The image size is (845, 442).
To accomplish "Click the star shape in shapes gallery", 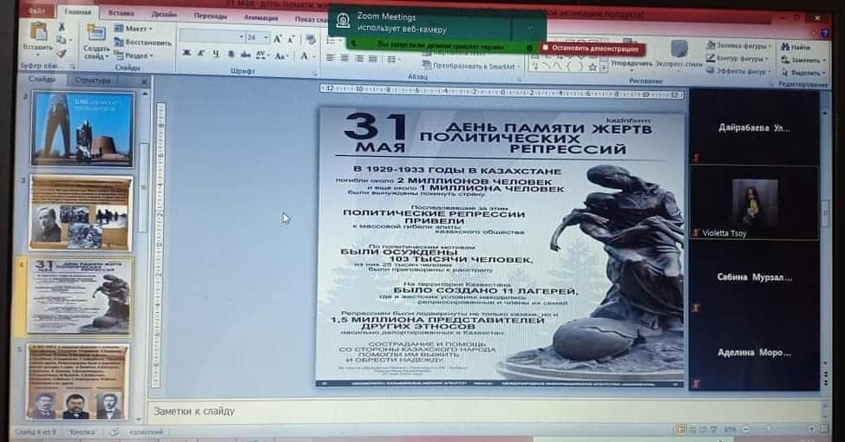I will [x=593, y=68].
